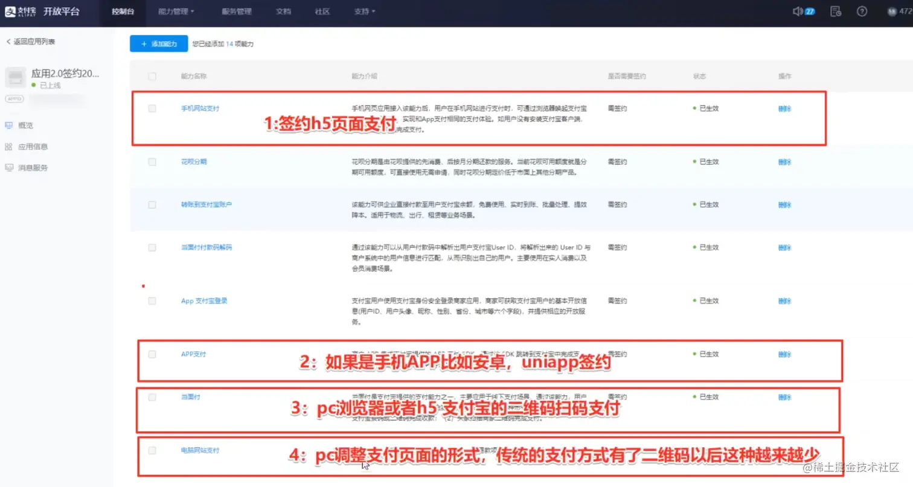Click 删除 for the 当面付 row
The height and width of the screenshot is (487, 913).
[x=784, y=397]
